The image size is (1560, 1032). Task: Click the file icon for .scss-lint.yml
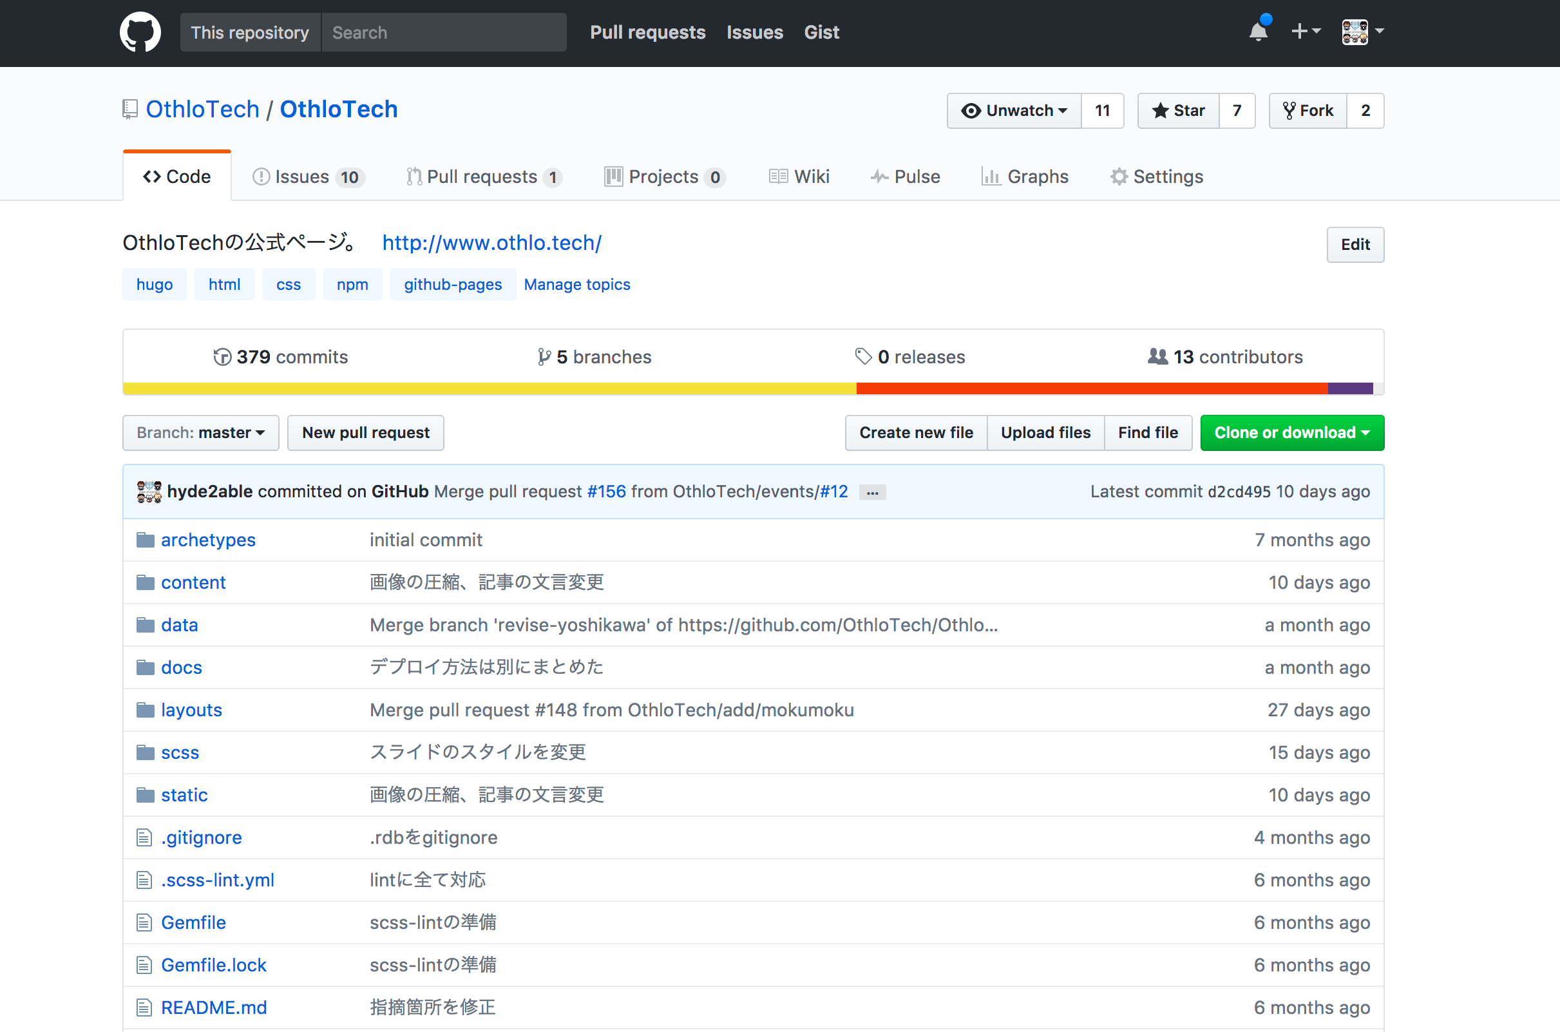pyautogui.click(x=144, y=880)
